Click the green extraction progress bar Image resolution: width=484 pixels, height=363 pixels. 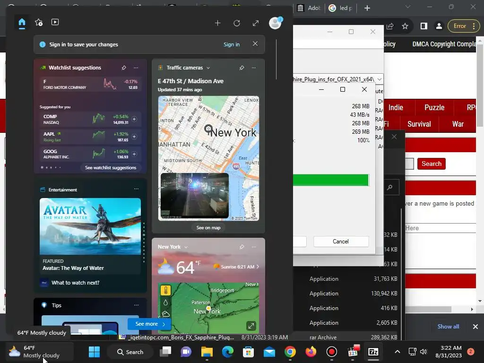pyautogui.click(x=331, y=180)
